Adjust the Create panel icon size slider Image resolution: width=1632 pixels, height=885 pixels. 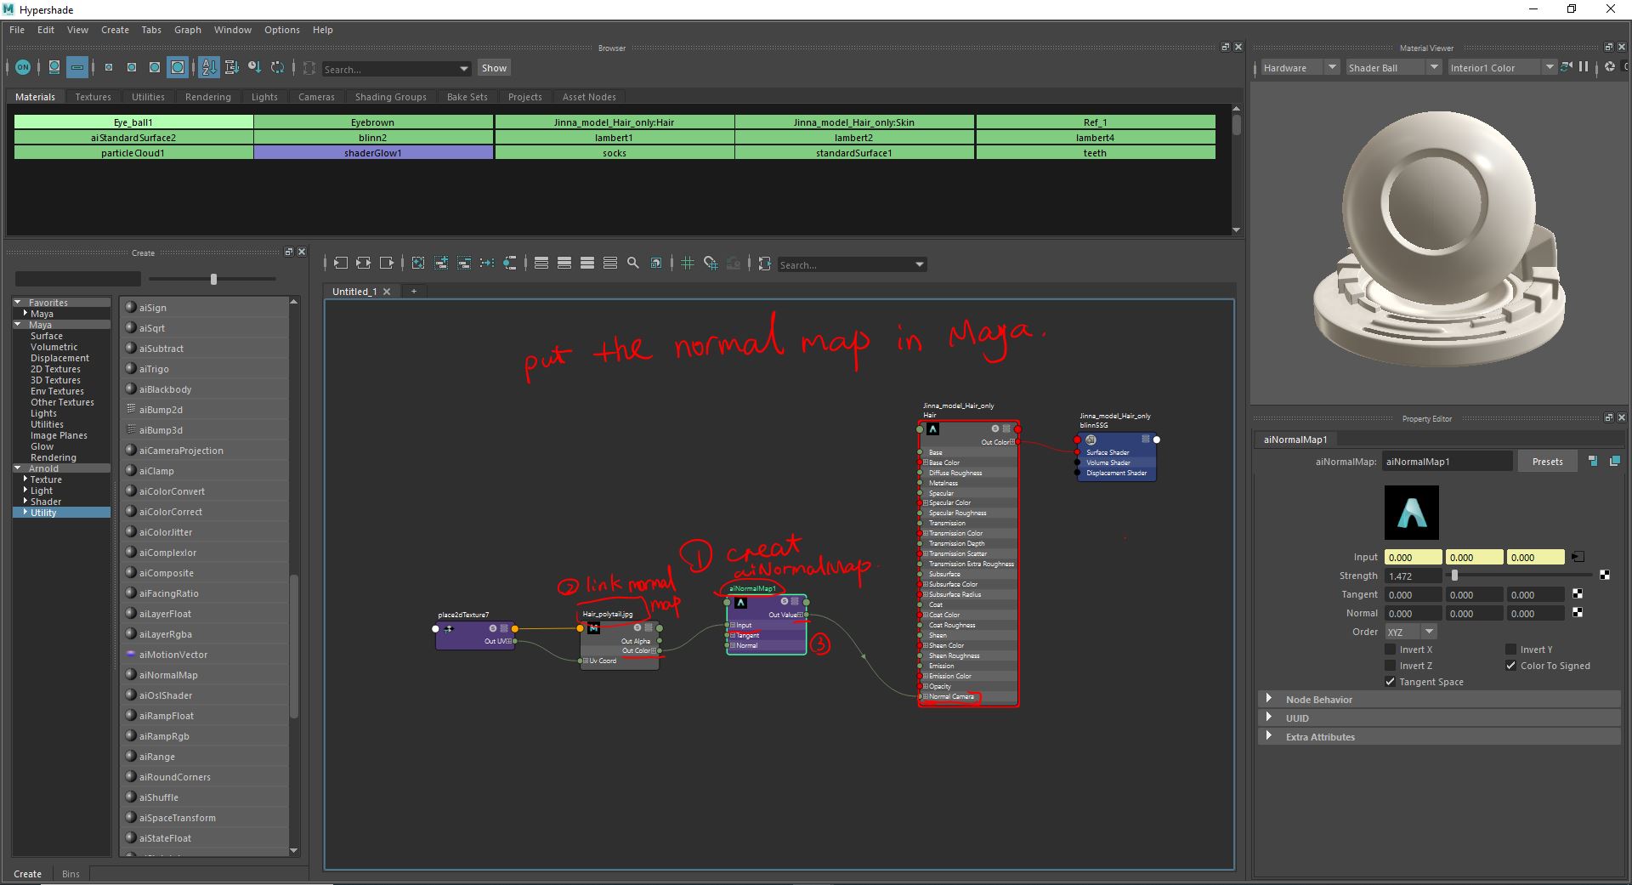(x=213, y=279)
